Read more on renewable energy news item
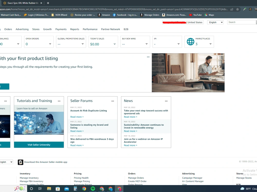Screen dimensions: 257x192 (131, 131)
